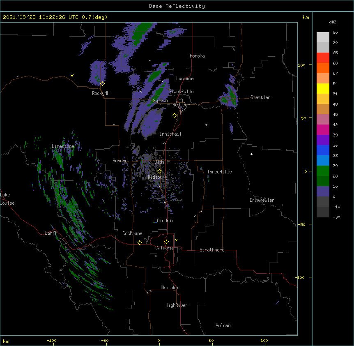This screenshot has width=354, height=346.
Task: Click the -30 value in the dBZ legend
Action: pyautogui.click(x=336, y=217)
